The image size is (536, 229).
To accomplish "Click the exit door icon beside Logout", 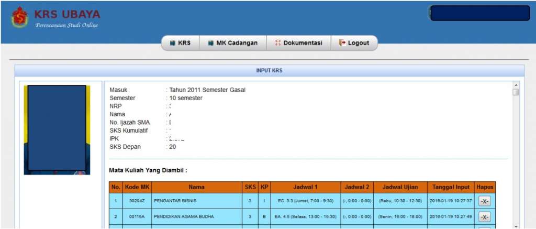I will coord(342,43).
